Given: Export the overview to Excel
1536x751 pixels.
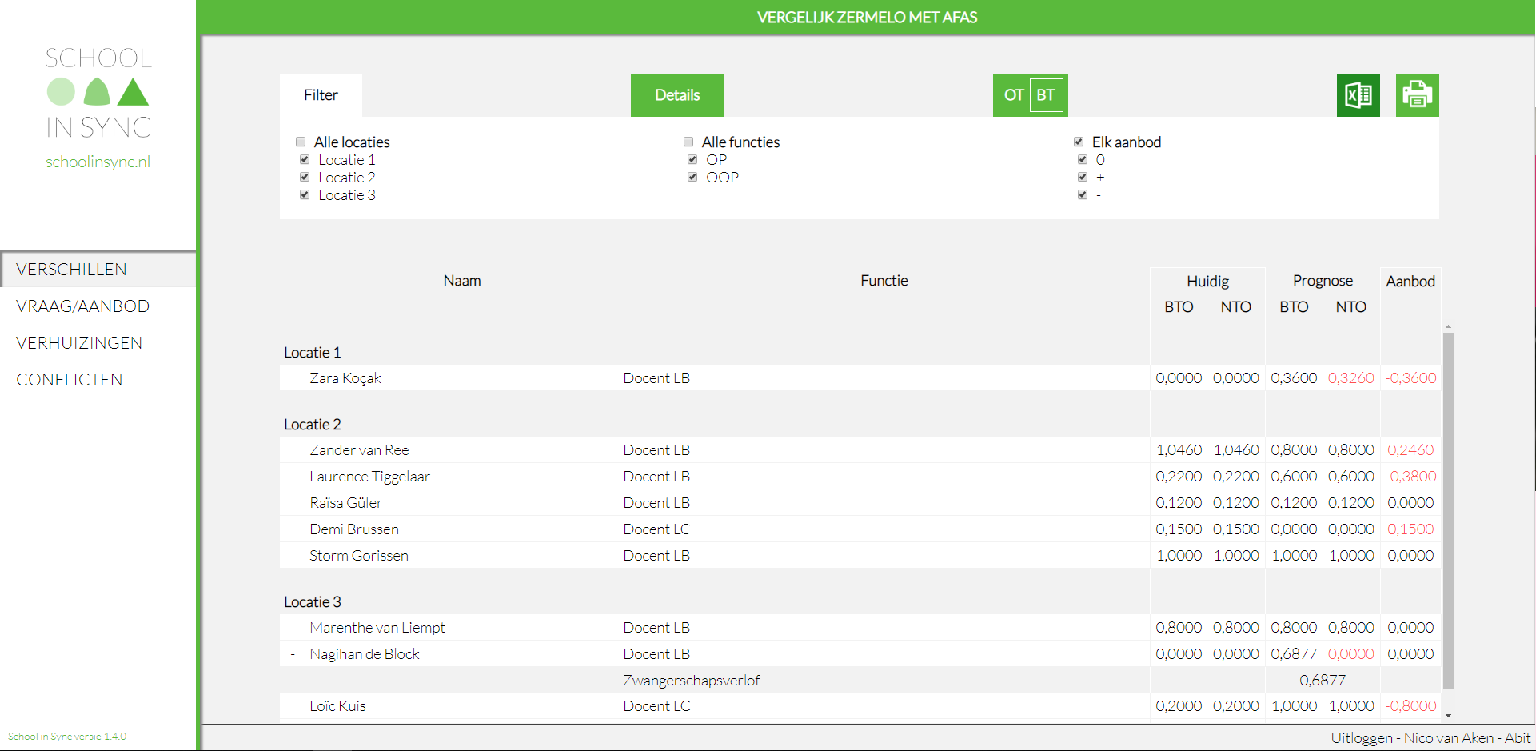Looking at the screenshot, I should click(1358, 94).
